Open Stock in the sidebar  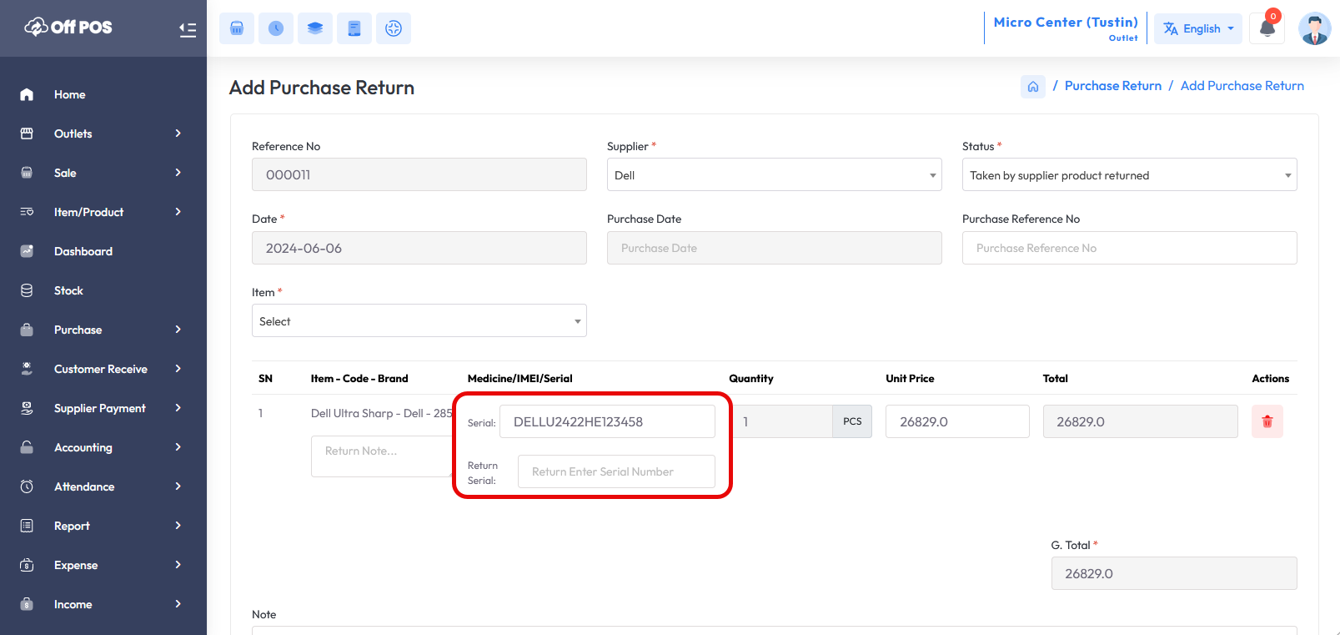click(68, 290)
